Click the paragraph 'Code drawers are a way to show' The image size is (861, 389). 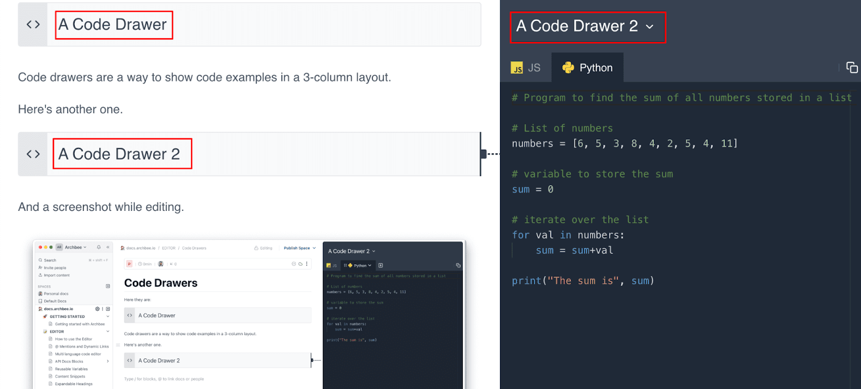(x=204, y=77)
